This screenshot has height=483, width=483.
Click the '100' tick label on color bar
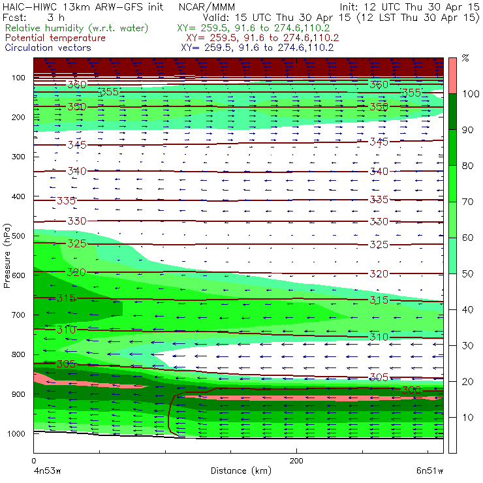click(x=471, y=93)
